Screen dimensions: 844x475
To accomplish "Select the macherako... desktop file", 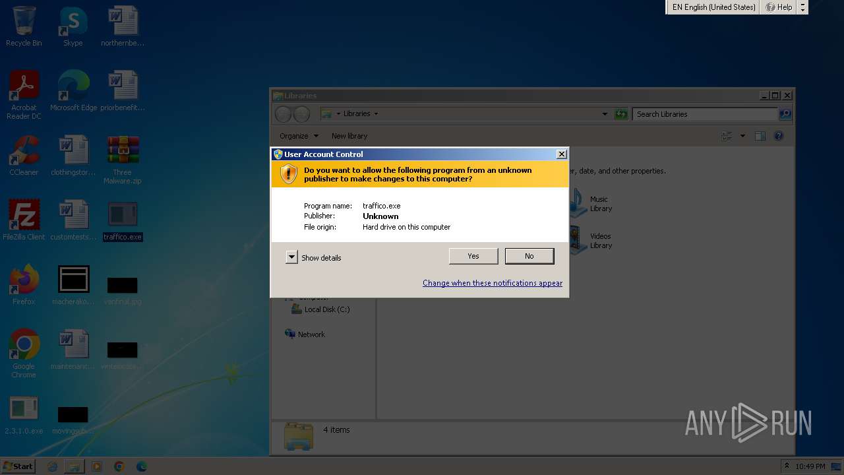I will pos(73,285).
